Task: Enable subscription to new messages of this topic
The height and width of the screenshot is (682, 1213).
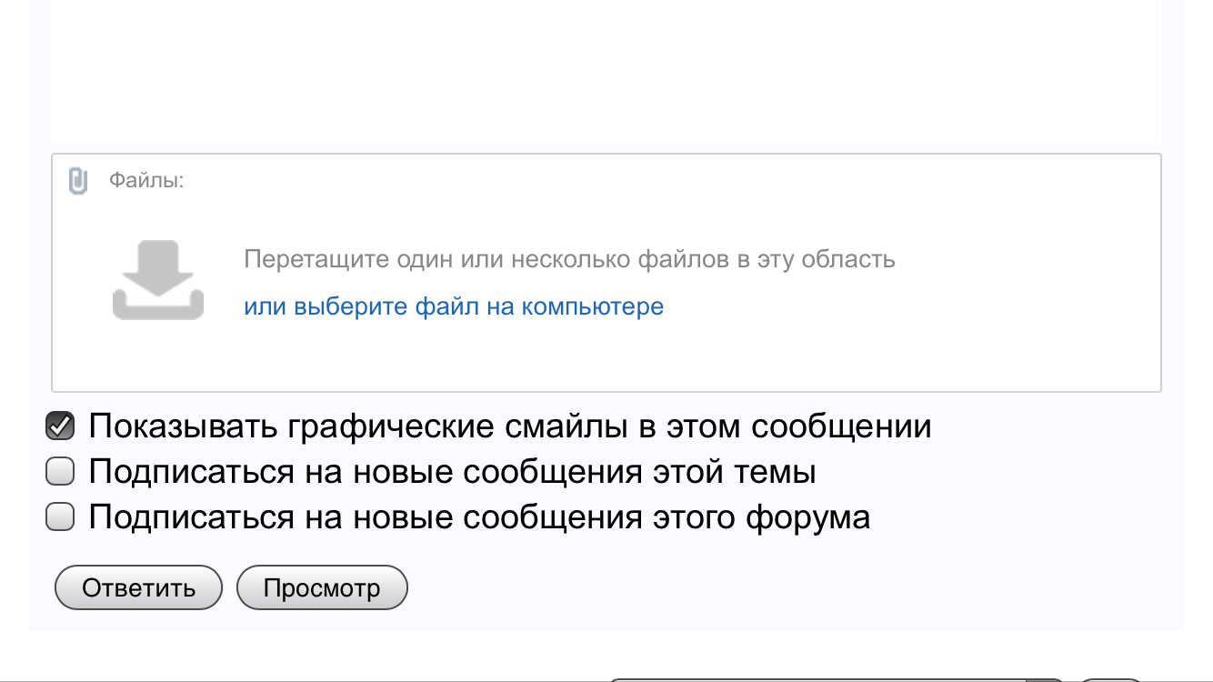Action: click(x=60, y=472)
